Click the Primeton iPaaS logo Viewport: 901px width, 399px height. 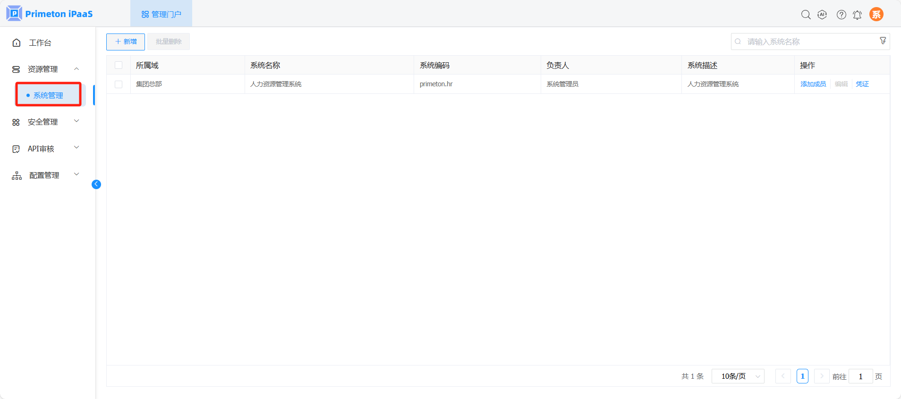[x=50, y=14]
